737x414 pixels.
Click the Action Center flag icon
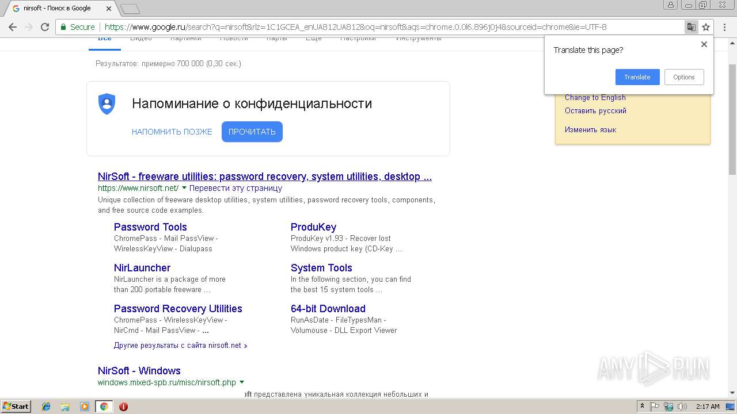coord(655,407)
